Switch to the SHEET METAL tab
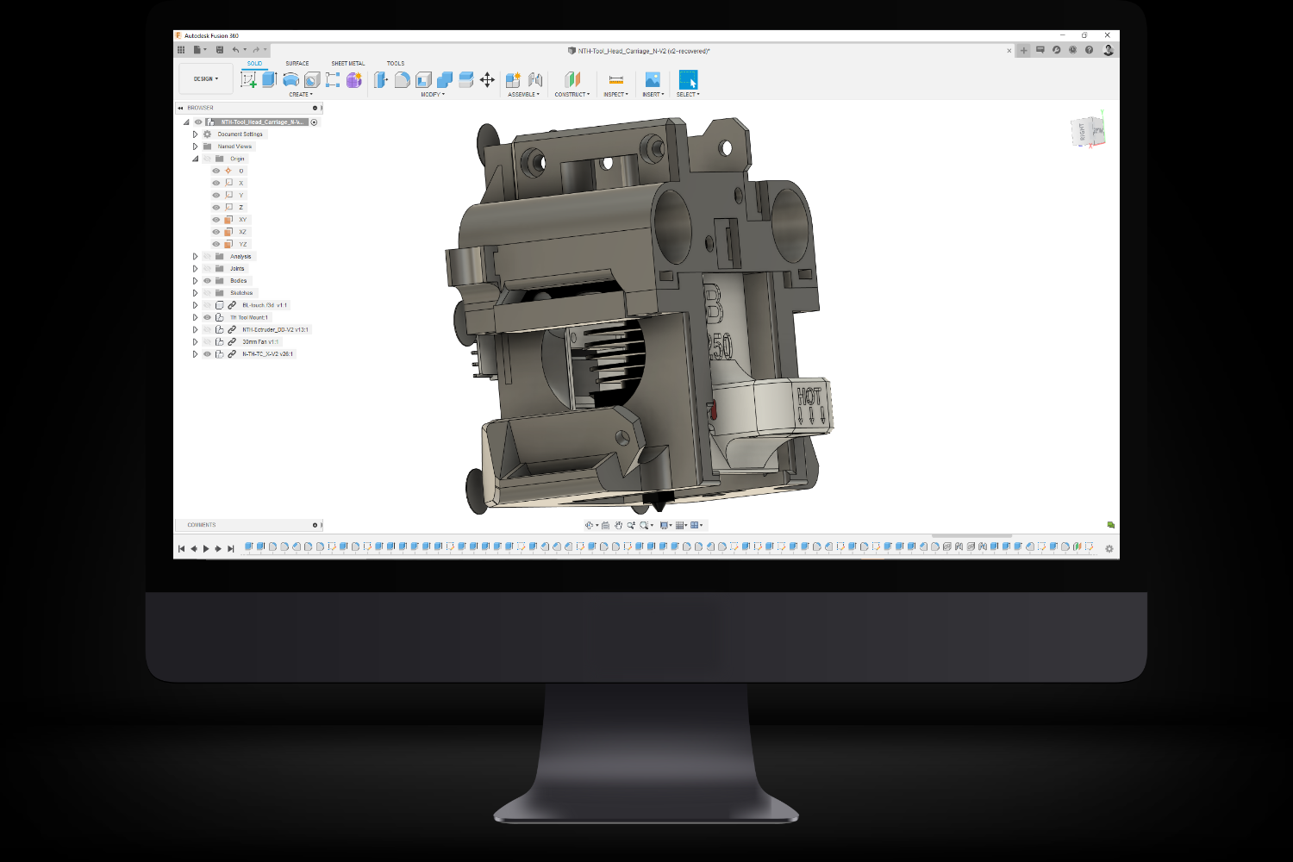The height and width of the screenshot is (862, 1293). coord(348,64)
